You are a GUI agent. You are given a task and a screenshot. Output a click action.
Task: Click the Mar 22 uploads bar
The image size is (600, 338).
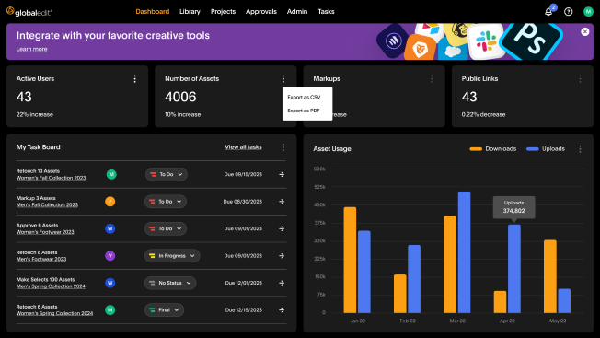[464, 252]
